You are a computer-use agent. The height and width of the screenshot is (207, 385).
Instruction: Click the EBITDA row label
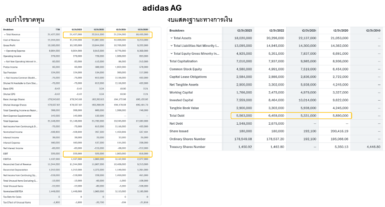7,159
